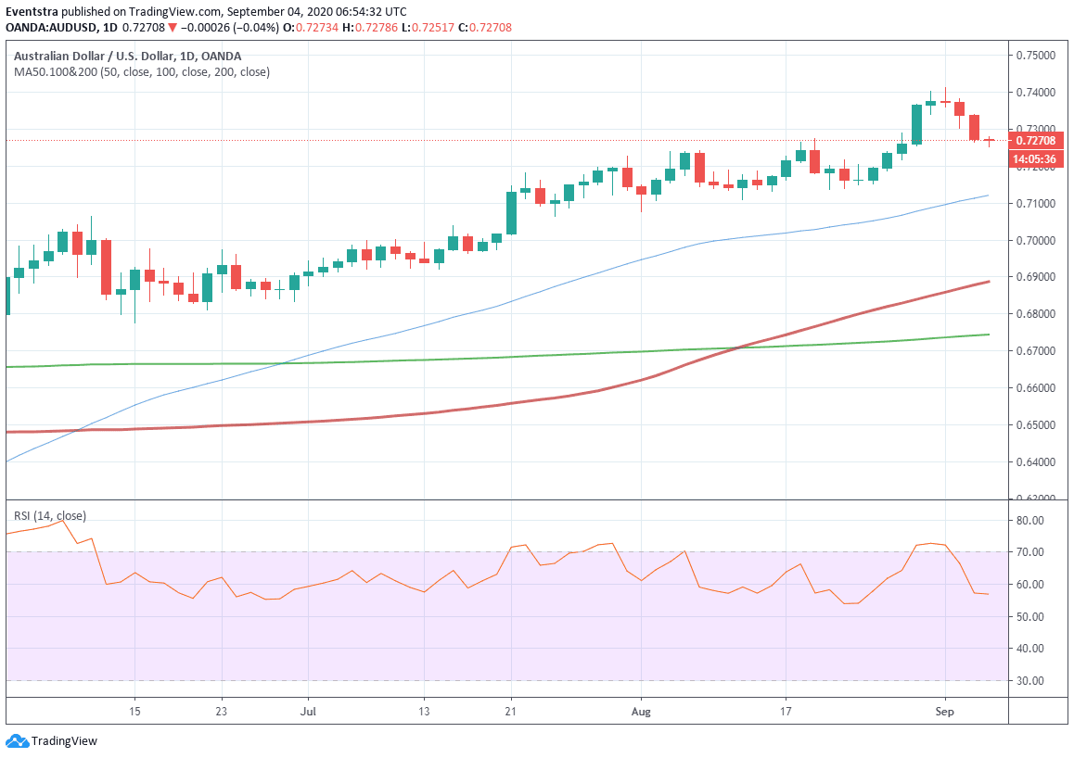Viewport: 1074px width, 758px height.
Task: Select the tall green candle at July 21
Action: [511, 213]
